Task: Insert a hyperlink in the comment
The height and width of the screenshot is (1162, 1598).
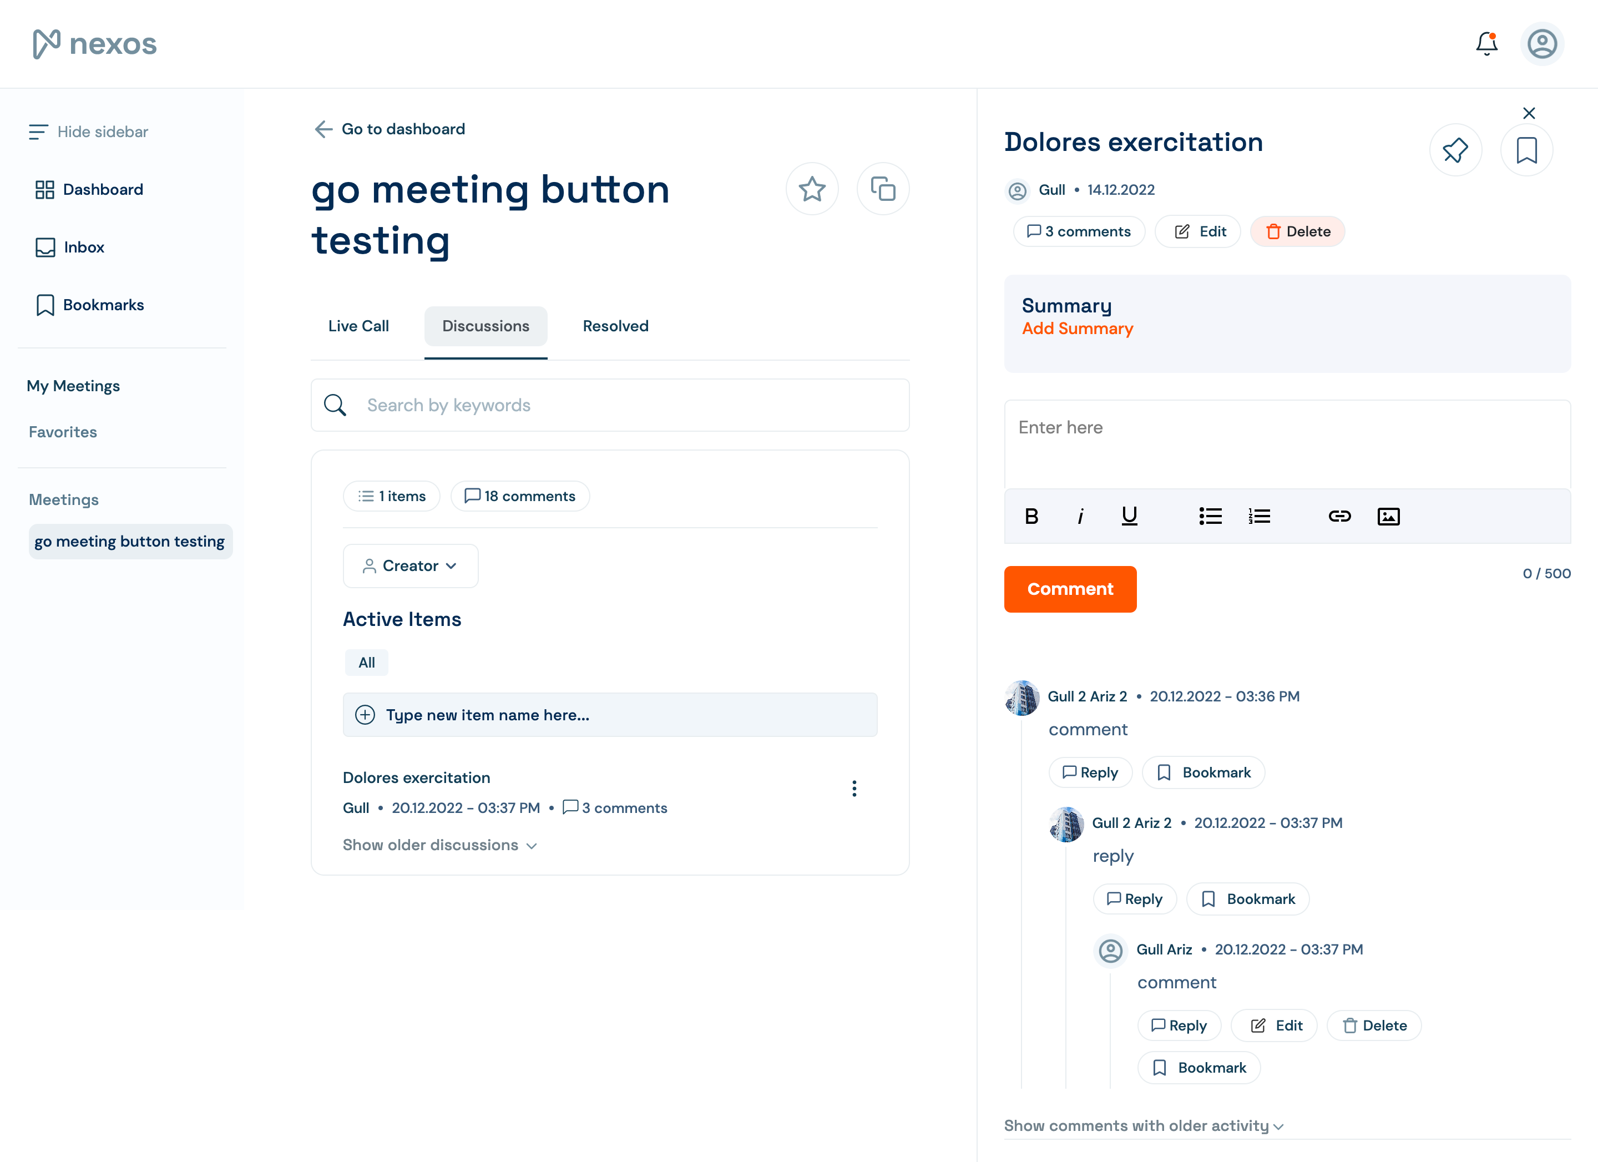Action: pos(1339,517)
